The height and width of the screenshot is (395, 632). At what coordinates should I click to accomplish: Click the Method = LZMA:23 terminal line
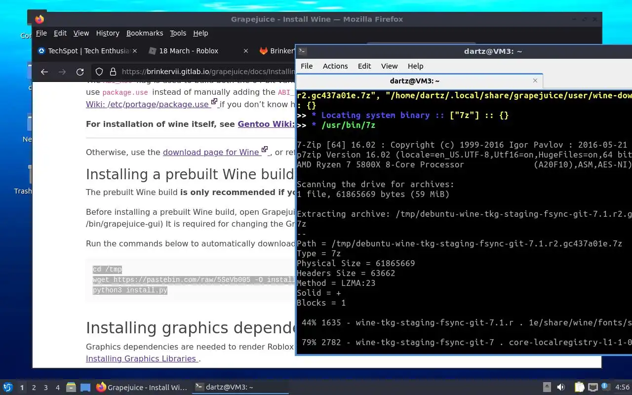336,283
